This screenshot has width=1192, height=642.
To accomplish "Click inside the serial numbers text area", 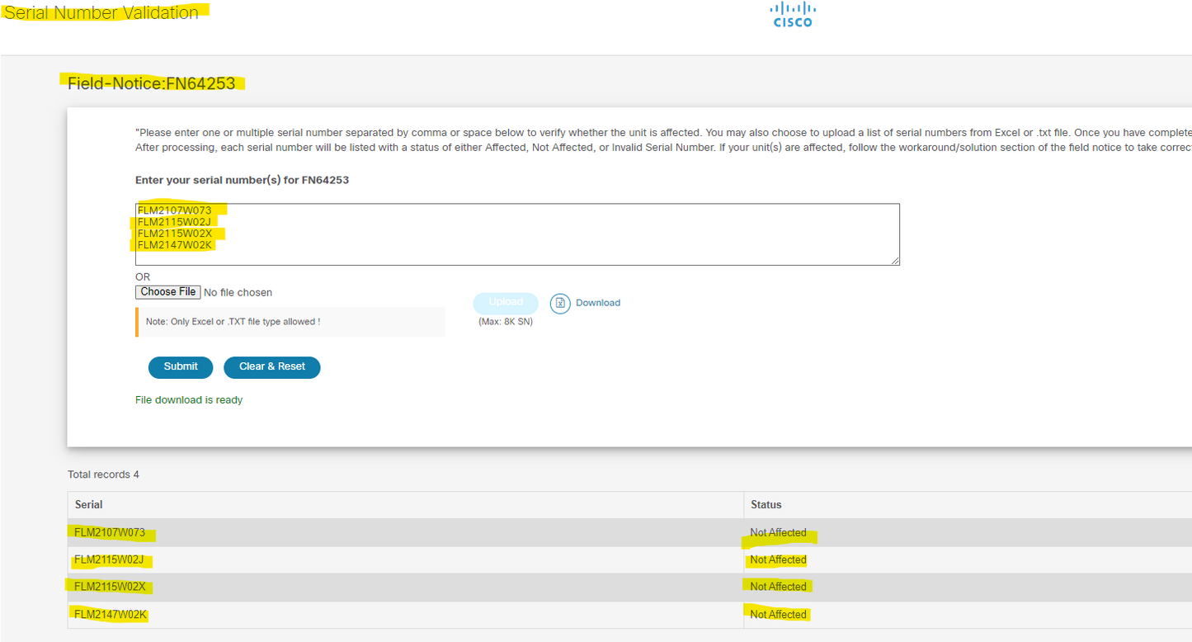I will (x=517, y=234).
